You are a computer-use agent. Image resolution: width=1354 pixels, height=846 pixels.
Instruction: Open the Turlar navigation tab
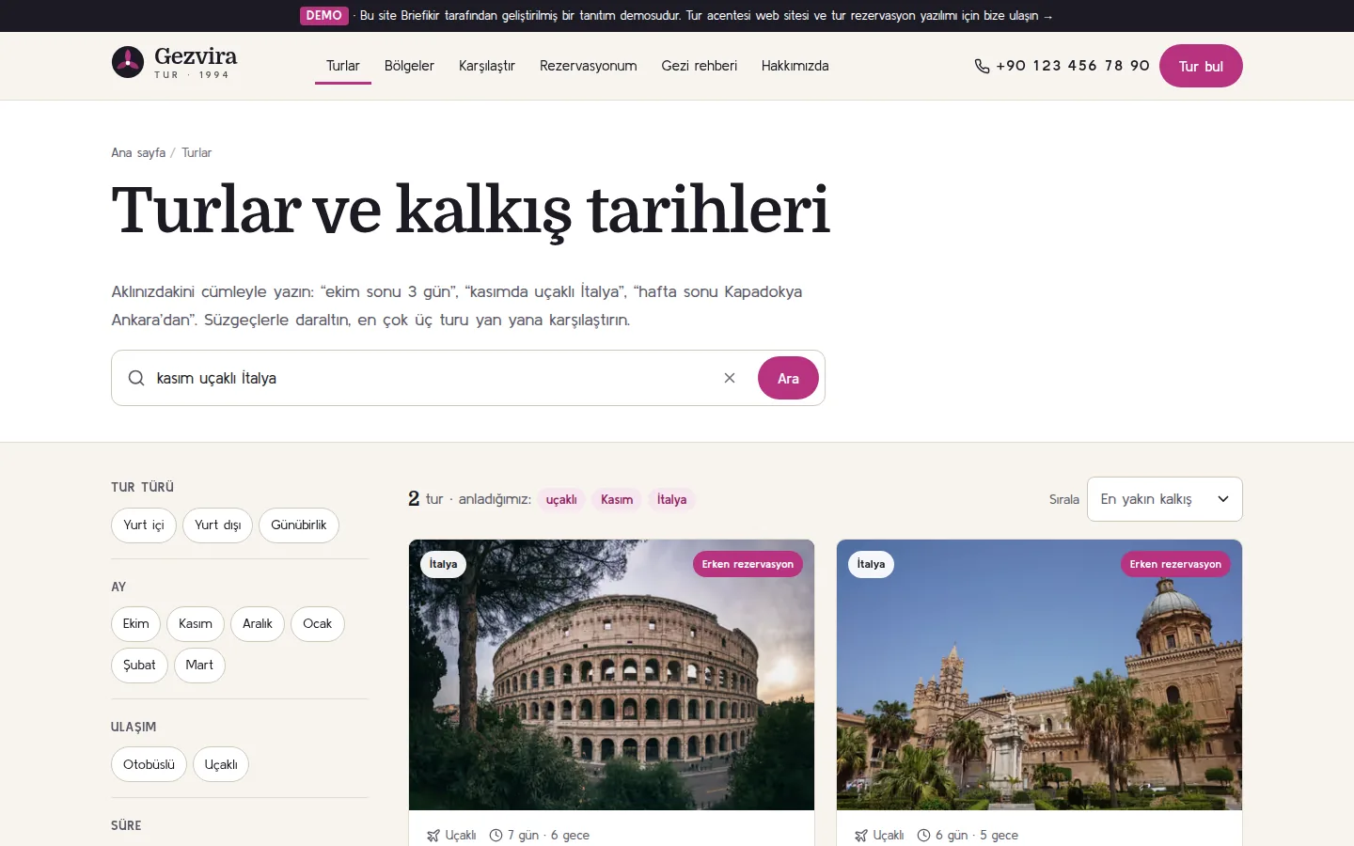(x=343, y=66)
